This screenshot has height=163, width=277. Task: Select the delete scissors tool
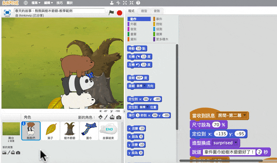click(x=118, y=3)
